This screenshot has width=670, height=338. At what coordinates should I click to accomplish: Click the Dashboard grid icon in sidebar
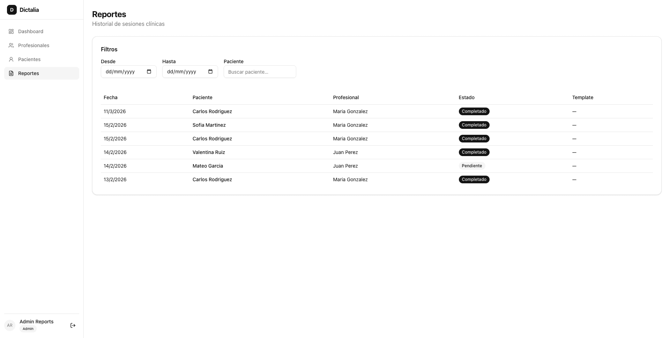[11, 31]
